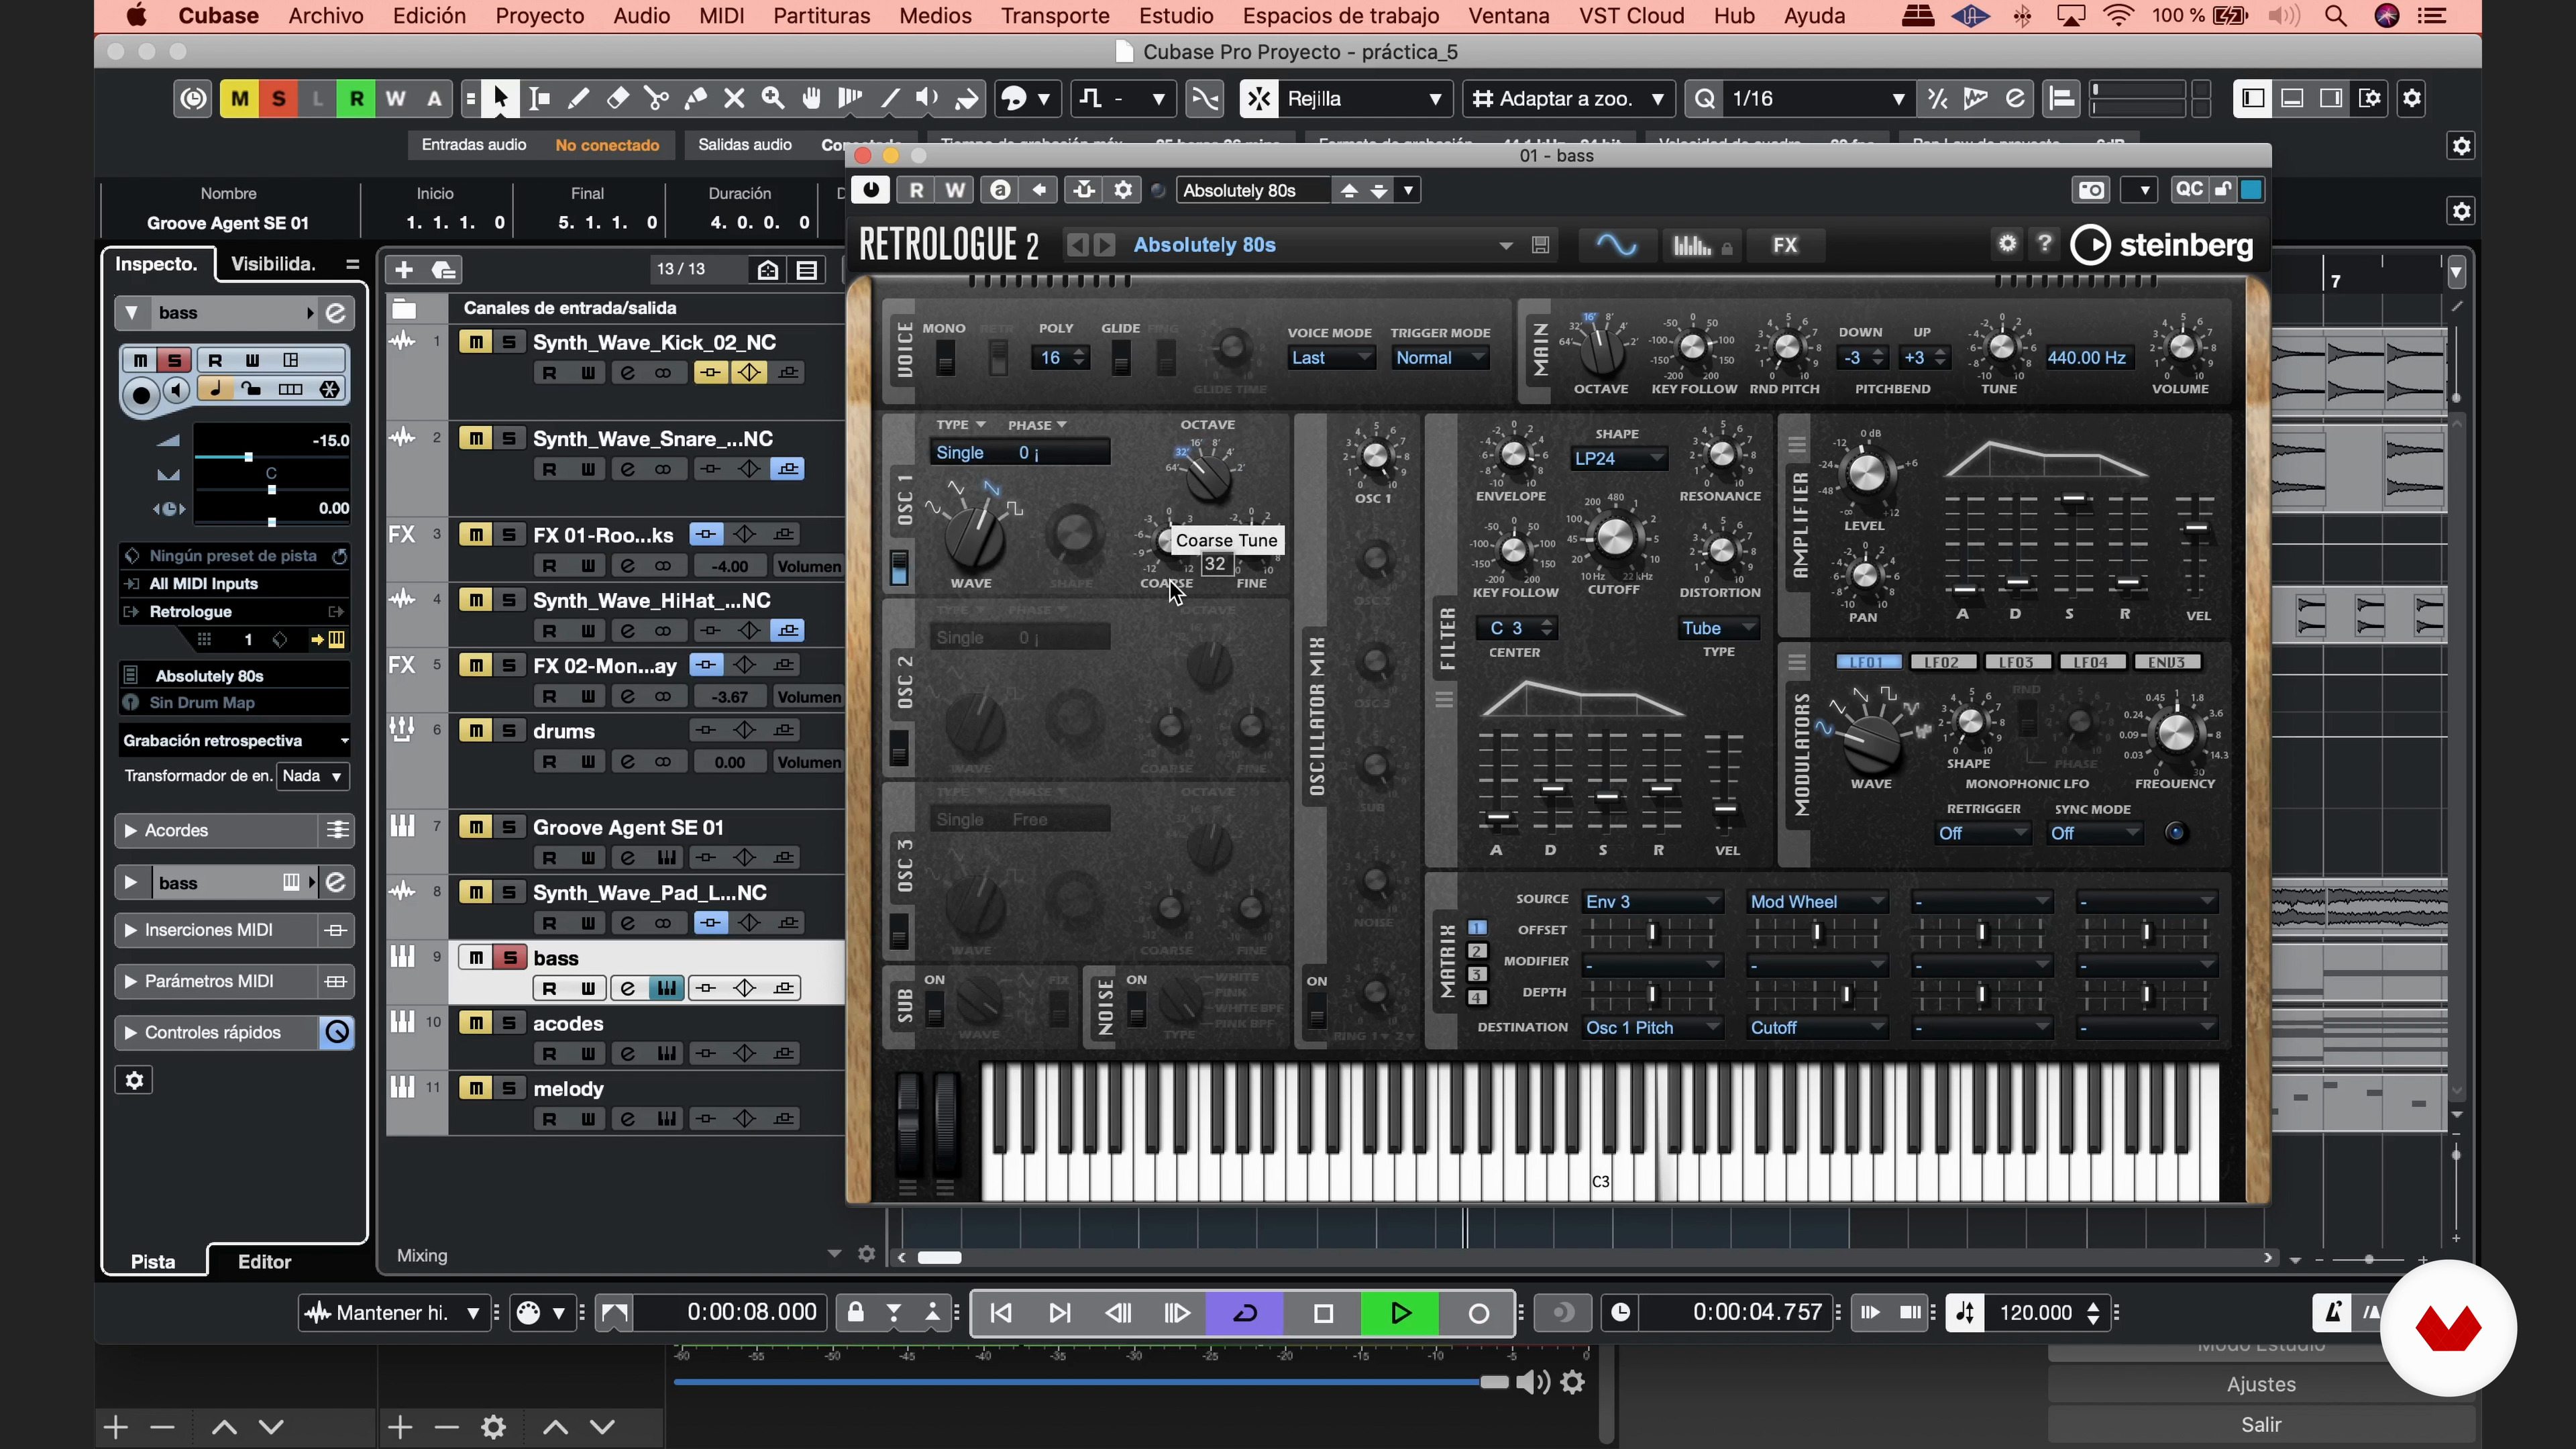Select the Erase tool
Image resolution: width=2576 pixels, height=1449 pixels.
pos(618,98)
